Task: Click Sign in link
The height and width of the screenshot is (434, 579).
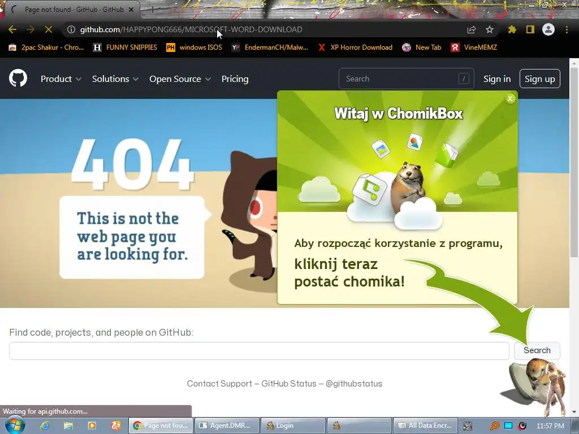Action: (x=497, y=79)
